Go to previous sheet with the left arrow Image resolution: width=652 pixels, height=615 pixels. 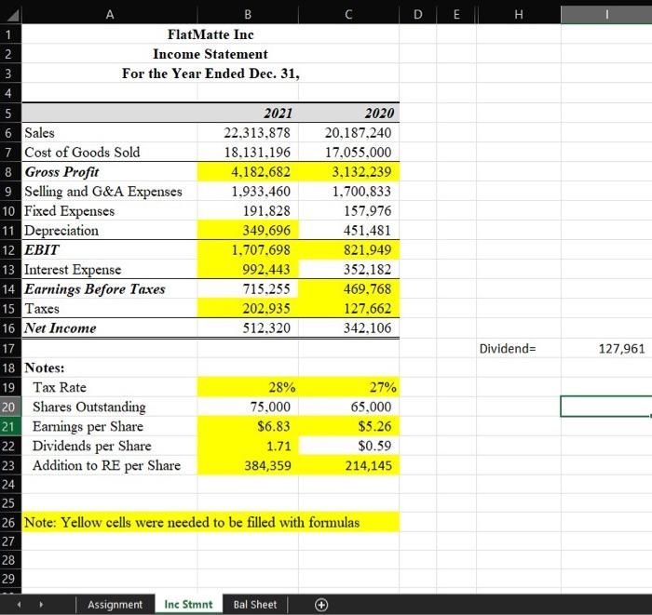click(x=19, y=605)
